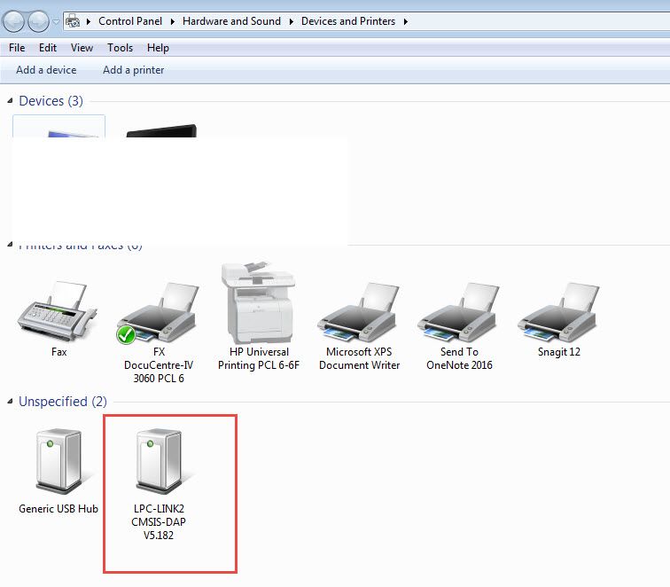Click the Devices (3) group heading
This screenshot has height=587, width=670.
51,101
